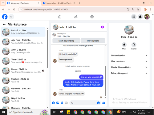This screenshot has height=115, width=154.
Task: Go to the Home feed icon
Action: (x=60, y=17)
